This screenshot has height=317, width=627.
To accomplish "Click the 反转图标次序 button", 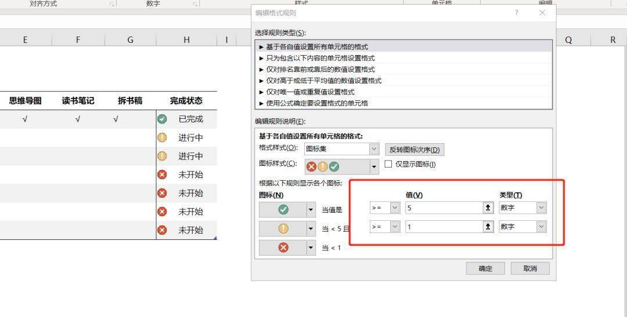I will [x=415, y=150].
